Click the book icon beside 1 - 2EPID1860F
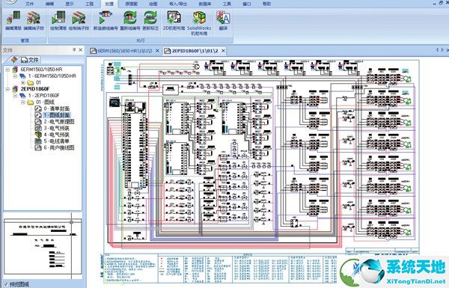 (22, 96)
